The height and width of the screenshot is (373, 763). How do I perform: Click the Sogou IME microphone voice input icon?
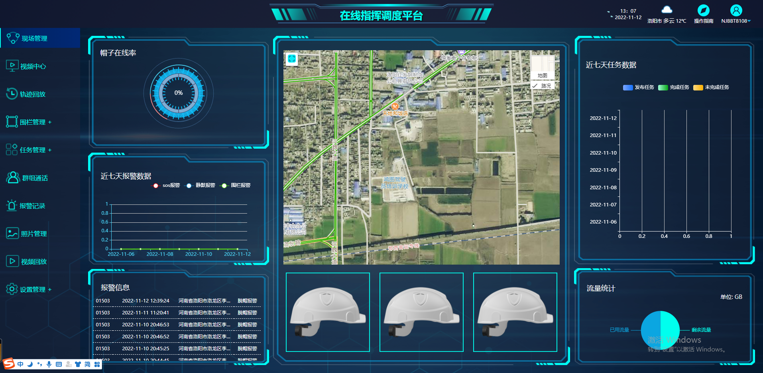49,364
